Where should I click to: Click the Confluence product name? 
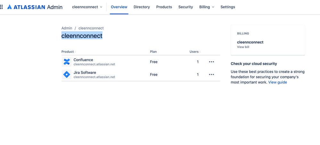83,60
